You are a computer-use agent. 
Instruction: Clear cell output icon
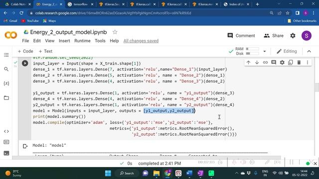pos(25,146)
